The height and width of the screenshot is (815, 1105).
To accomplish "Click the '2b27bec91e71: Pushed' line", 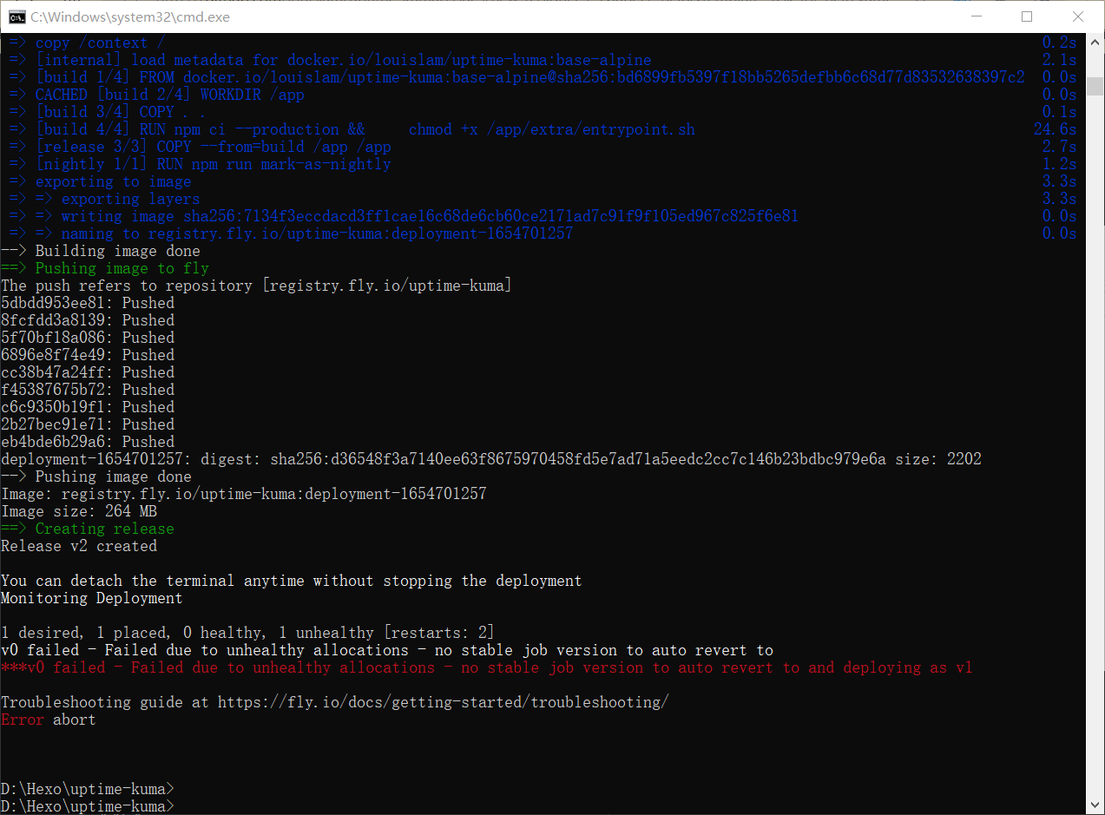I will pos(88,424).
